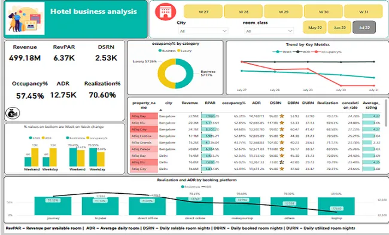Open the City filter dropdown

pos(203,31)
